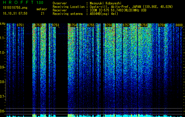Image resolution: width=185 pixels, height=117 pixels.
Task: Click the 0759 time marker
Action: [161, 25]
